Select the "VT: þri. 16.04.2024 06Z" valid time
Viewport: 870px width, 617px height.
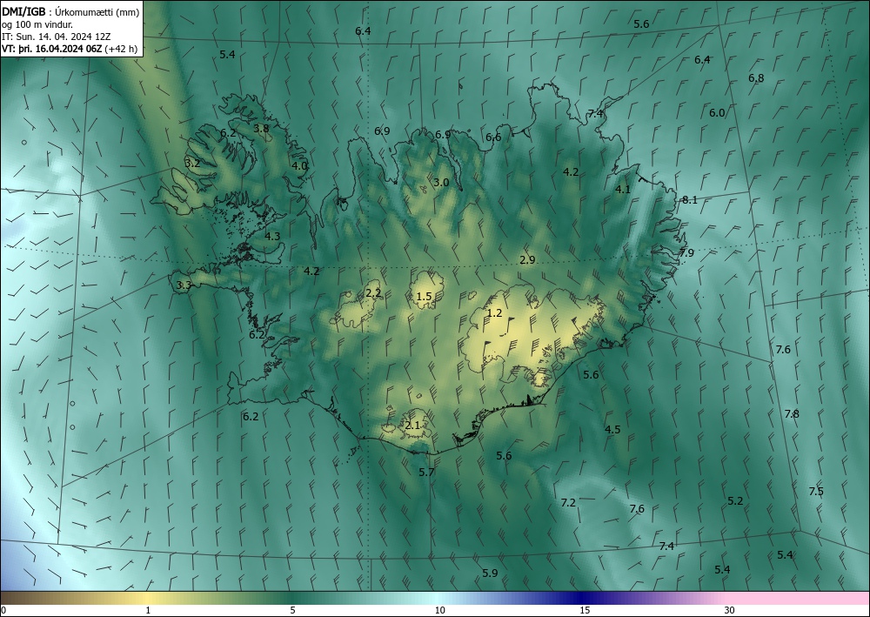tap(51, 49)
